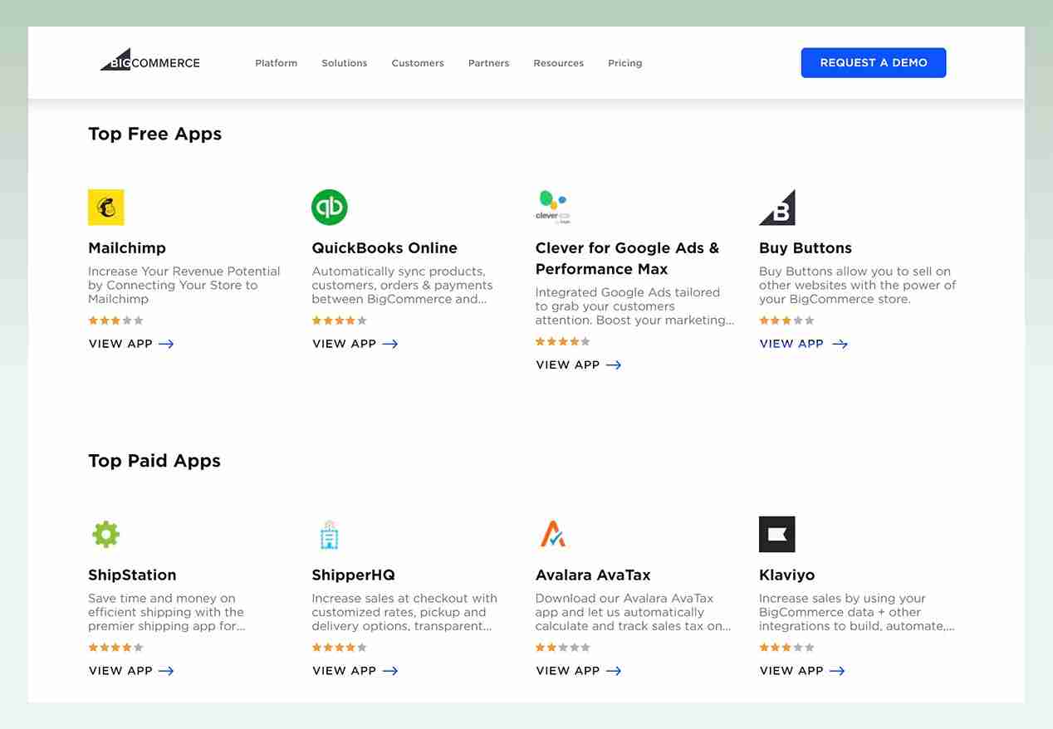Screen dimensions: 1053x729
Task: Open the Partners menu
Action: tap(489, 63)
